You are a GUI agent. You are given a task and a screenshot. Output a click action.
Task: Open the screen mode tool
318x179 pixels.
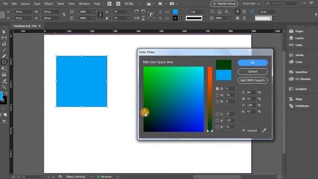tap(4, 121)
